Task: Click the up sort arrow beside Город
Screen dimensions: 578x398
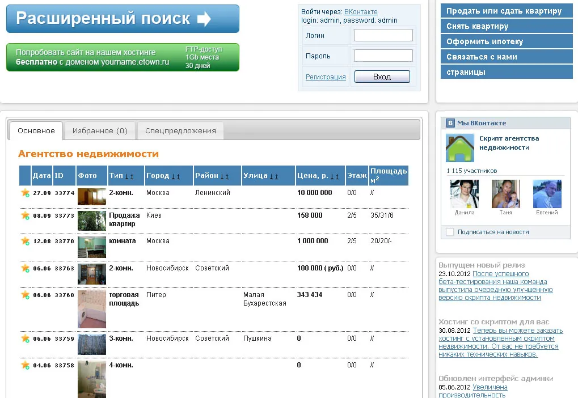Action: (x=179, y=176)
